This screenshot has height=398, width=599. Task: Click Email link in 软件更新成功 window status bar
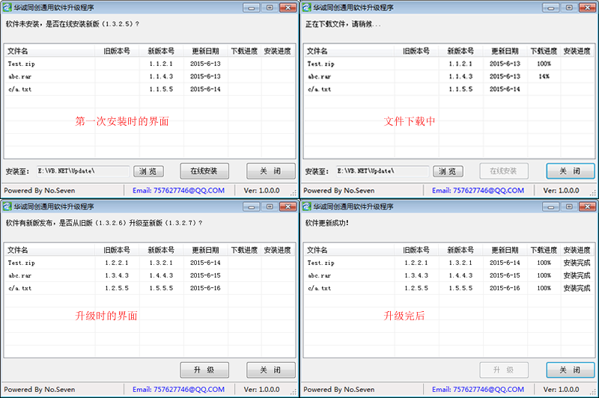point(478,389)
